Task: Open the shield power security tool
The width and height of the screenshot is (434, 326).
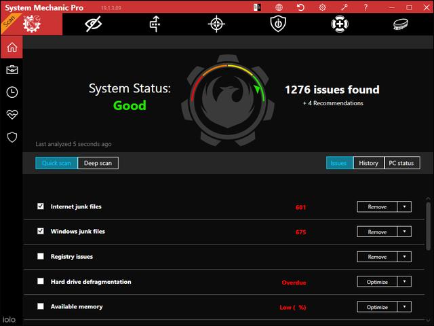Action: click(278, 24)
